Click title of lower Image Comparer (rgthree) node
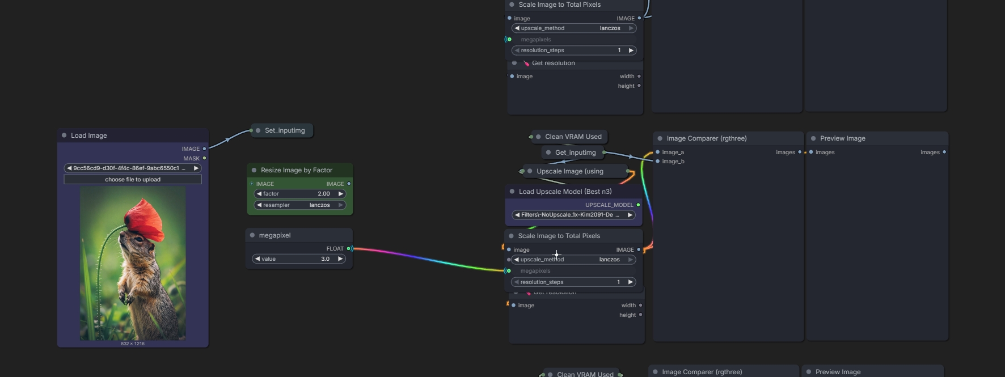The width and height of the screenshot is (1005, 377). tap(702, 372)
